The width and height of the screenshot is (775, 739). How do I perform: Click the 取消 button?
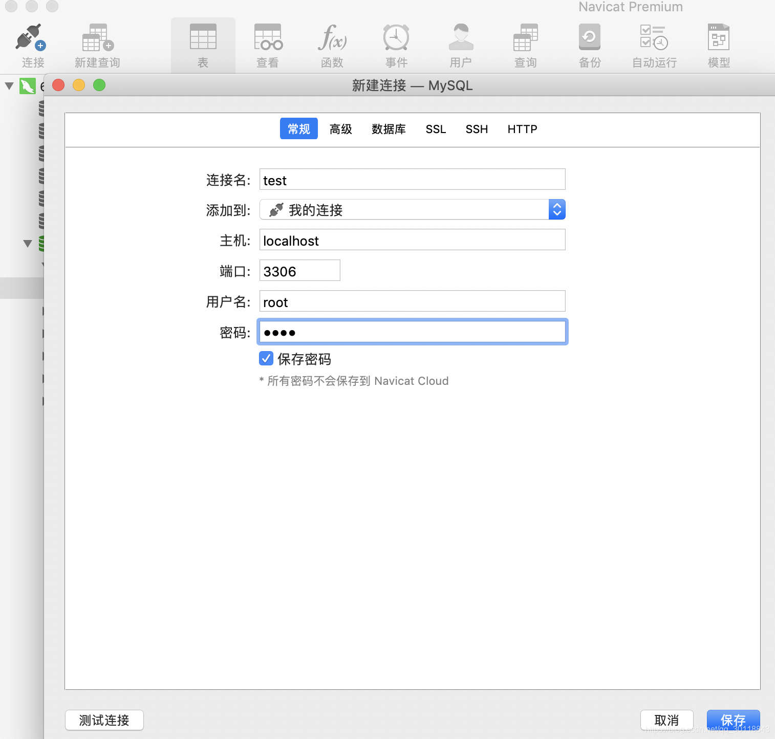tap(667, 720)
